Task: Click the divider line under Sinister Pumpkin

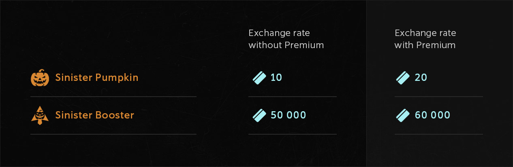Action: (113, 97)
